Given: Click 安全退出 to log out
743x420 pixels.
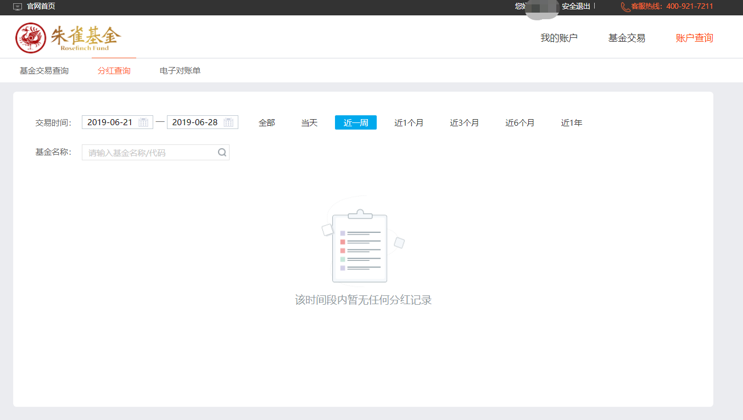Looking at the screenshot, I should point(576,7).
